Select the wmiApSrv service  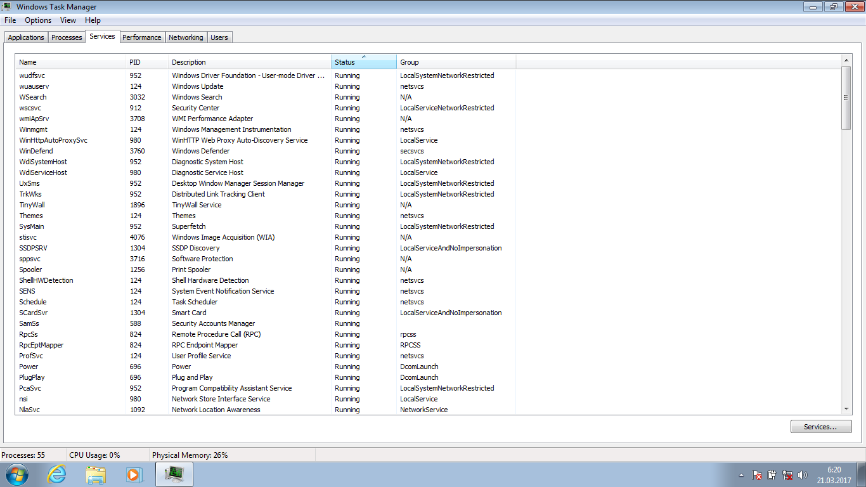point(34,119)
